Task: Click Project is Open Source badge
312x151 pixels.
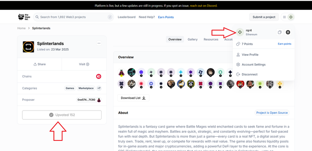Action: pos(272,113)
